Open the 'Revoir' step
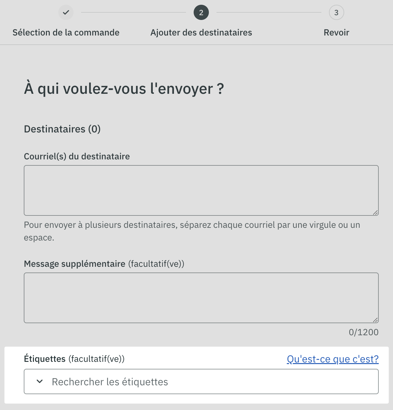Screen dimensions: 393x410 pos(336,32)
